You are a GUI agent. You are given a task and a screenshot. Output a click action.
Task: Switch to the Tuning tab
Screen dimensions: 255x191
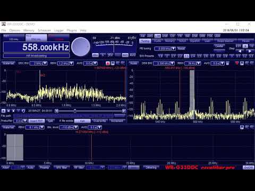coord(145,41)
